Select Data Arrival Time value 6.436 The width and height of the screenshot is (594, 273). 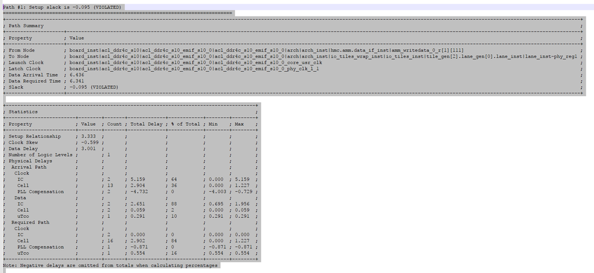click(x=77, y=75)
